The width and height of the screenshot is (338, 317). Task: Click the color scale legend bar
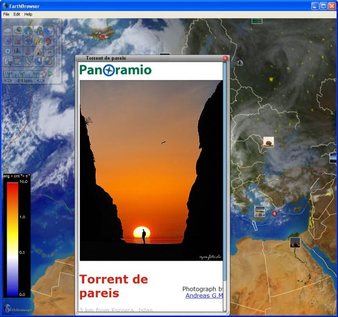point(12,239)
